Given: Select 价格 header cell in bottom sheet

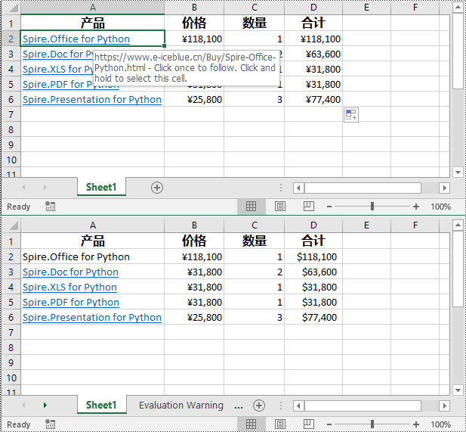Looking at the screenshot, I should tap(194, 241).
